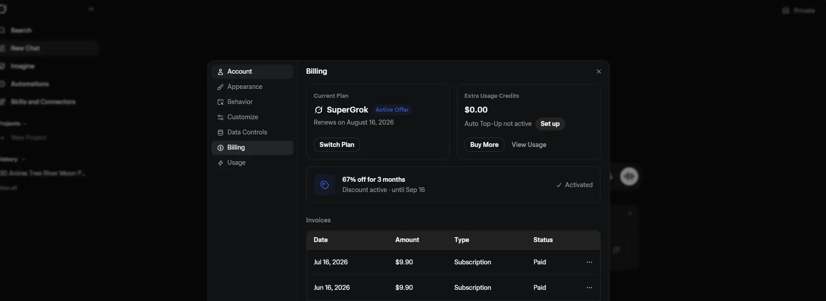Click 'Discount active · until Sep 16' text
Screen dimensions: 826x301
point(384,190)
